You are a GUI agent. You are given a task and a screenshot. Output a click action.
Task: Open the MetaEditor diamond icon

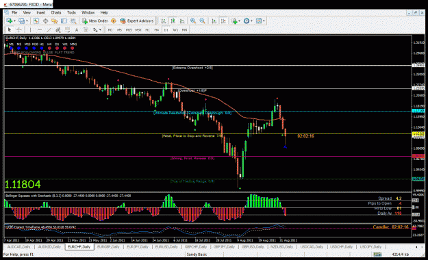pyautogui.click(x=114, y=21)
